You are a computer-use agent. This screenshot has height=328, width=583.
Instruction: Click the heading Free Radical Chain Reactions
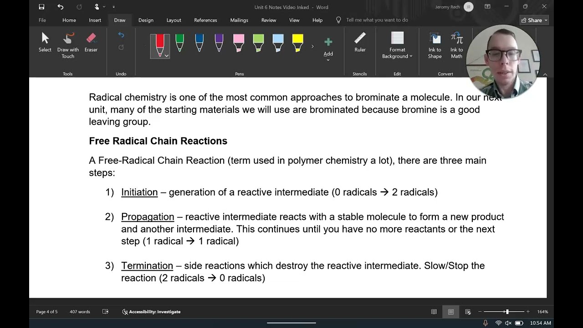[x=158, y=141]
